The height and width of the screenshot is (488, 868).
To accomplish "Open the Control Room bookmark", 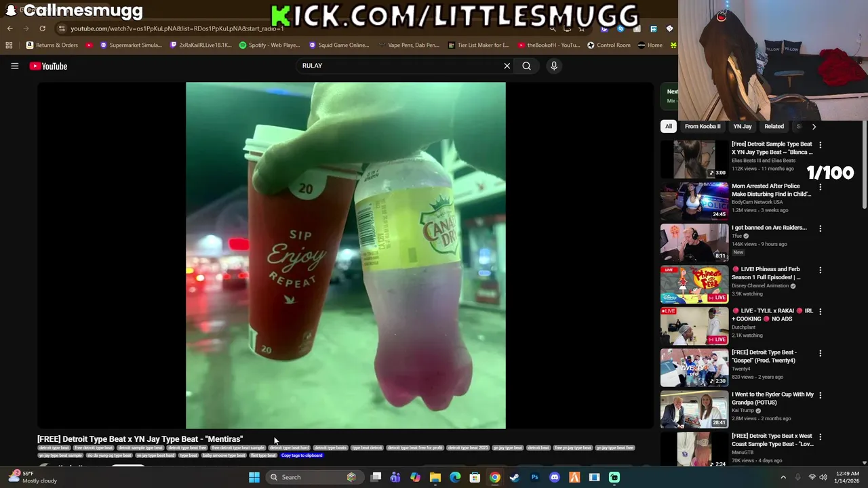I will click(x=608, y=45).
